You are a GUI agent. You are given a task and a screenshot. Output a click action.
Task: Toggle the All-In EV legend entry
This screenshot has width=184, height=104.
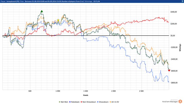tap(114, 102)
